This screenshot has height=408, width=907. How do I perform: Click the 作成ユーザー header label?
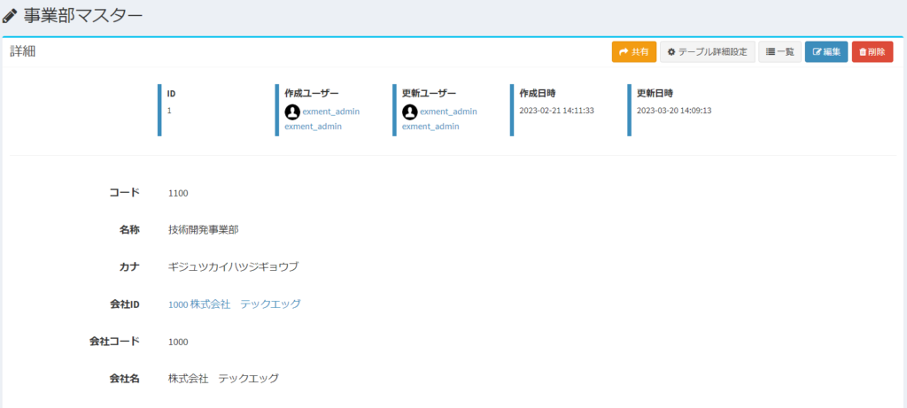pyautogui.click(x=312, y=93)
